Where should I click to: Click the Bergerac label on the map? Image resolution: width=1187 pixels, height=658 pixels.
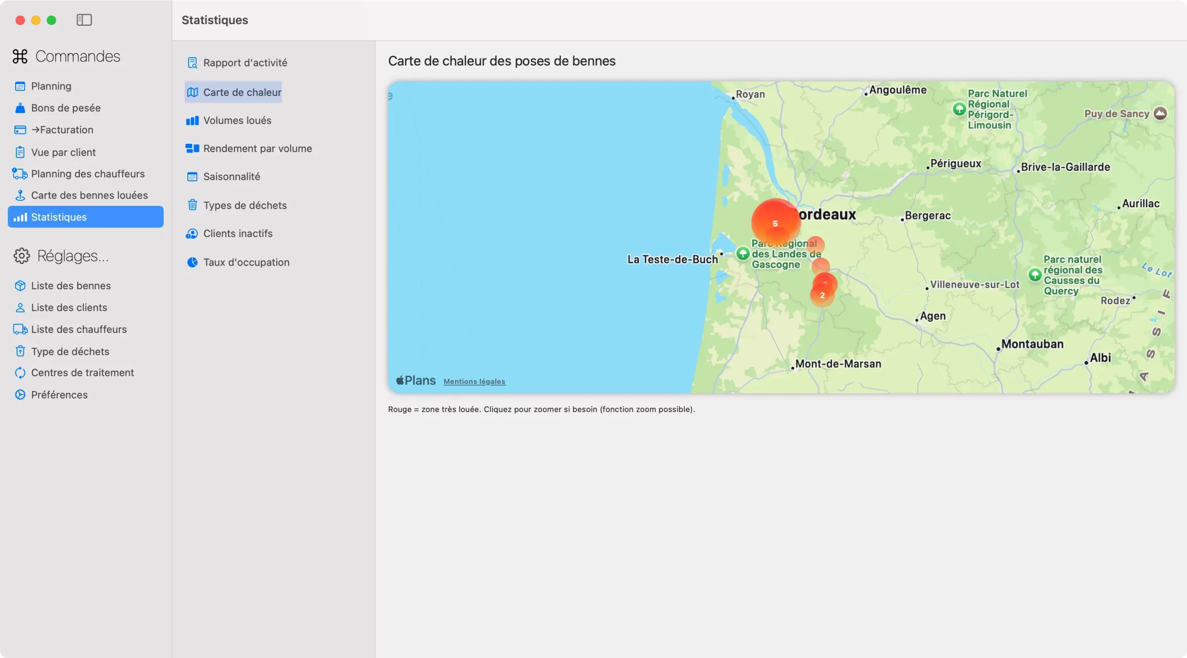(928, 216)
